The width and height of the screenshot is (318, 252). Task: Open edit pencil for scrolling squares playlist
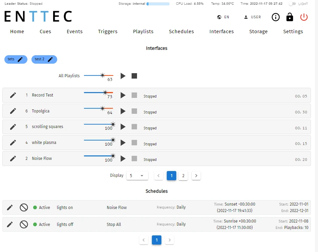[13, 127]
